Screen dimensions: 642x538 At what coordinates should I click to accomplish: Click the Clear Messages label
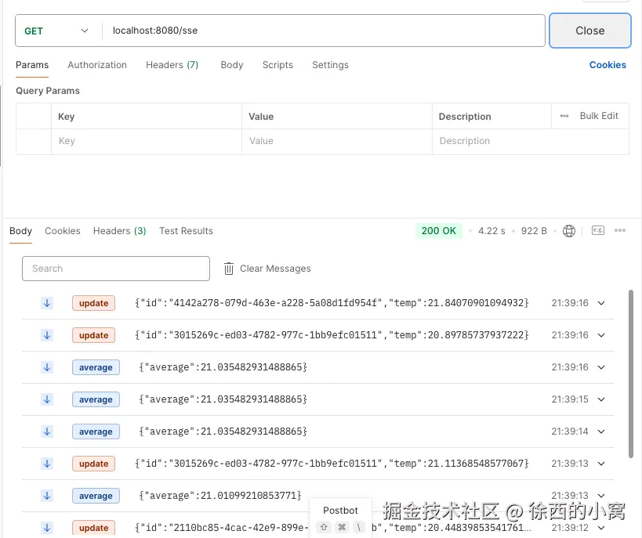275,269
